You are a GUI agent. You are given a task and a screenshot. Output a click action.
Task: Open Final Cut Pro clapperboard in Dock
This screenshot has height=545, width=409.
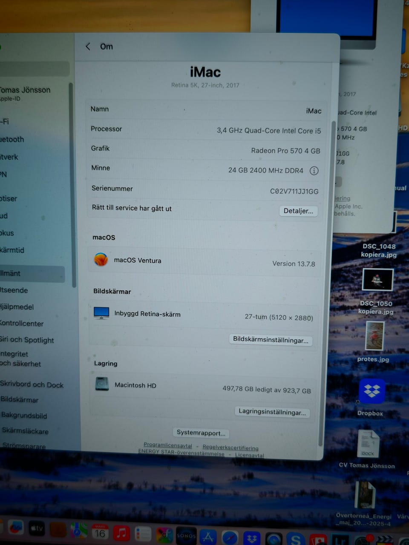tap(385, 541)
